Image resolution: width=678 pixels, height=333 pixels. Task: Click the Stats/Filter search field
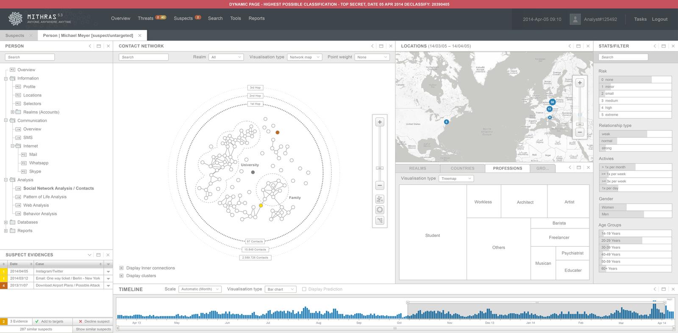pyautogui.click(x=623, y=57)
